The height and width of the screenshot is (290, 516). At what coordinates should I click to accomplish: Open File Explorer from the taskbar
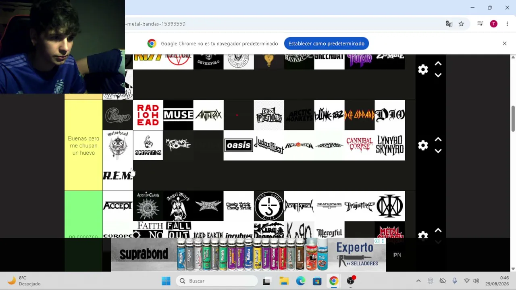point(284,281)
